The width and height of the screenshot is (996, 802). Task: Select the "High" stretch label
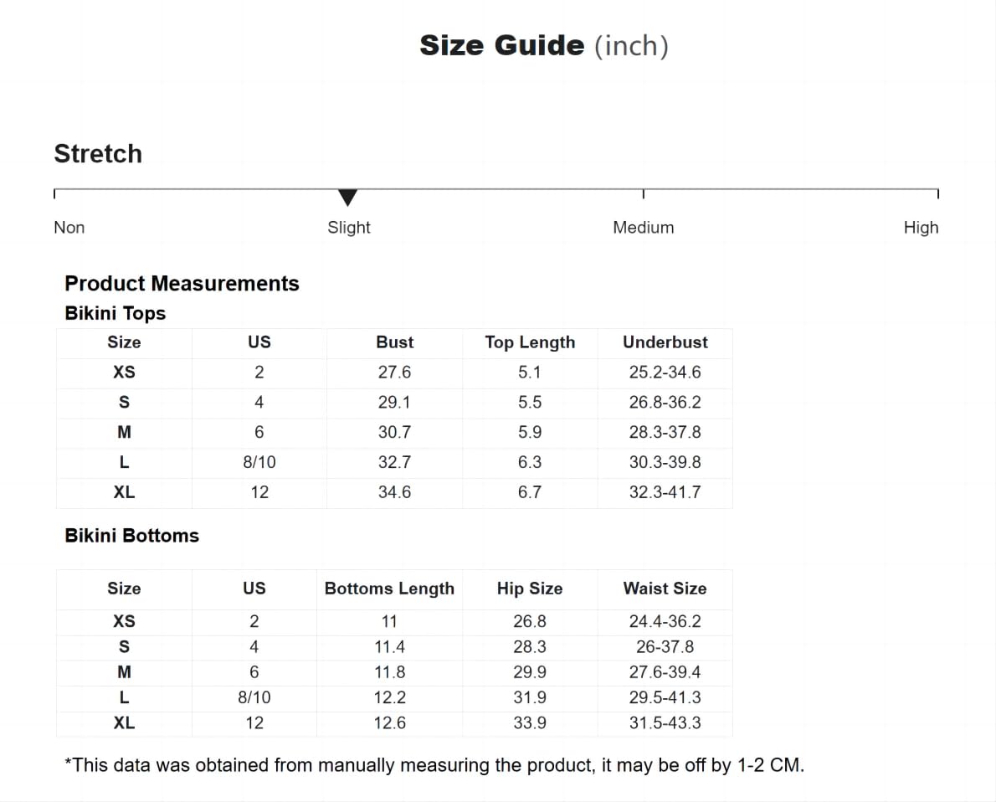tap(921, 228)
